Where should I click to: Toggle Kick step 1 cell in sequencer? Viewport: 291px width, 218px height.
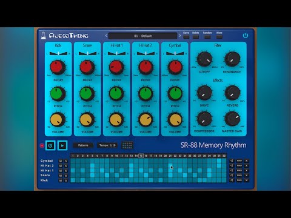click(x=73, y=180)
